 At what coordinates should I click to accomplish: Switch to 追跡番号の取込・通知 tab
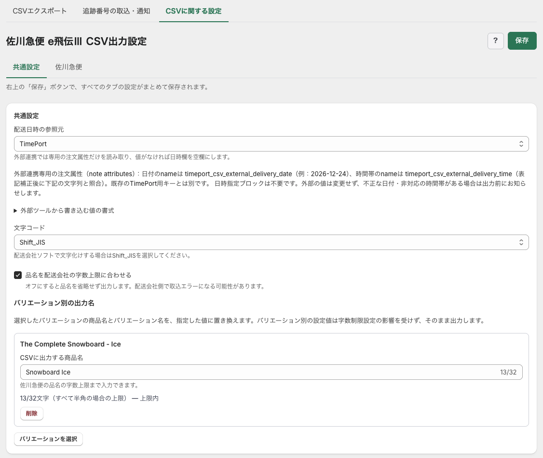[x=116, y=11]
